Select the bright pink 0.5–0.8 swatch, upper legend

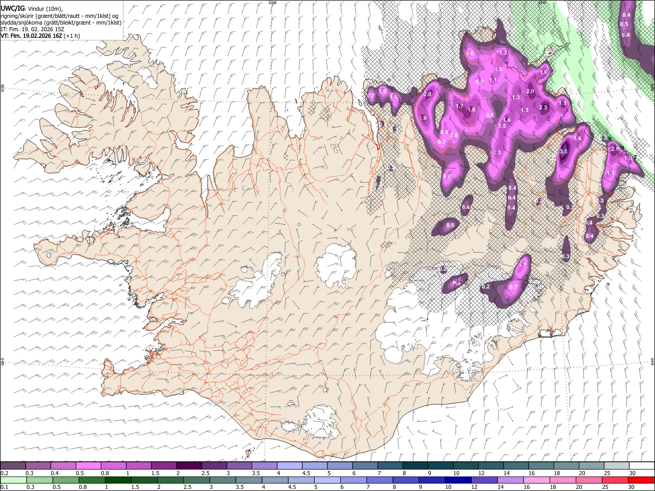pyautogui.click(x=88, y=466)
